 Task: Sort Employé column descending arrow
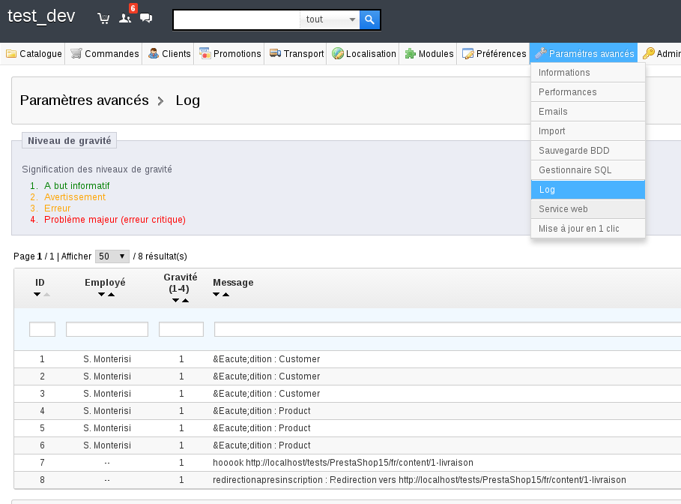coord(101,295)
